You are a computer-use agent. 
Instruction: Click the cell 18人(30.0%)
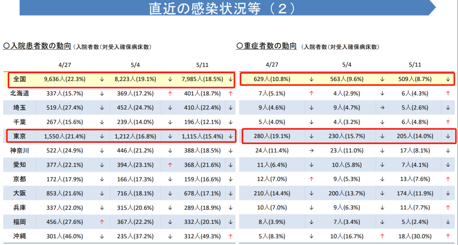(415, 236)
